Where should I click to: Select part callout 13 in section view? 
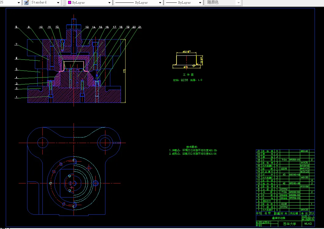[x=87, y=27]
